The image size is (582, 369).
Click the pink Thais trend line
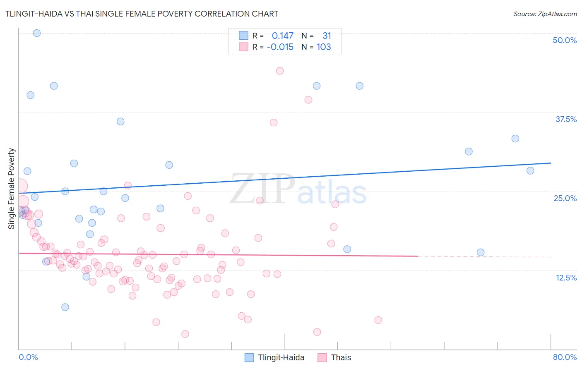(x=219, y=254)
